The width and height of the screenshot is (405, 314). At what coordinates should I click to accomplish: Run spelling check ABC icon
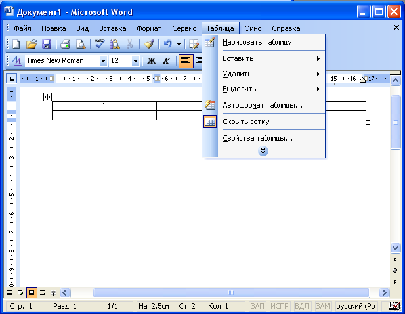(99, 43)
